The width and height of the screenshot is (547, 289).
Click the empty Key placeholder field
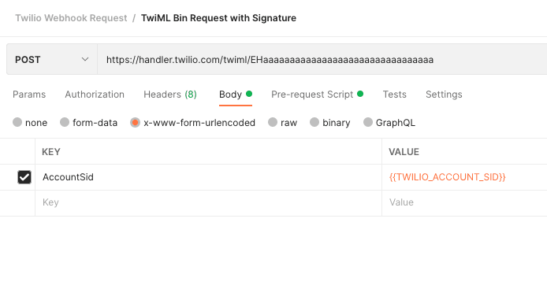[208, 203]
